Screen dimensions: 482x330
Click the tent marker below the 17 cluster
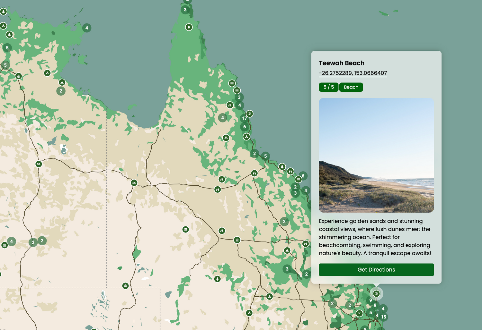click(x=246, y=137)
